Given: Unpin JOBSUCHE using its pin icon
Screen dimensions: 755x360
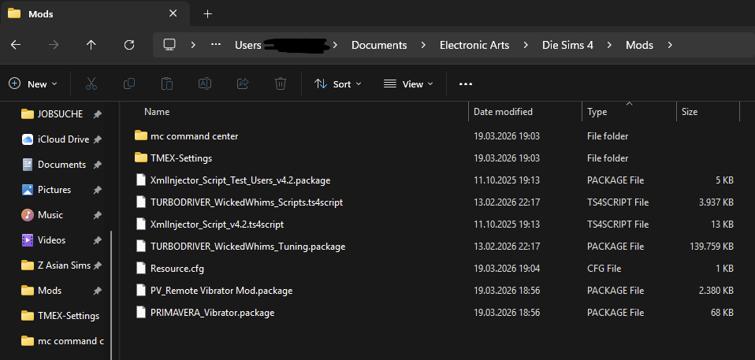Looking at the screenshot, I should pos(97,114).
